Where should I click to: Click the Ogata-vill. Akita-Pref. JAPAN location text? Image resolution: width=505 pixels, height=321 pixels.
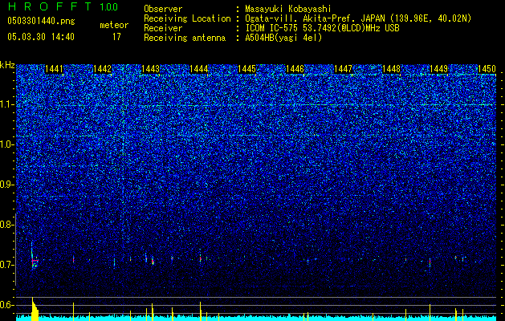pos(358,18)
